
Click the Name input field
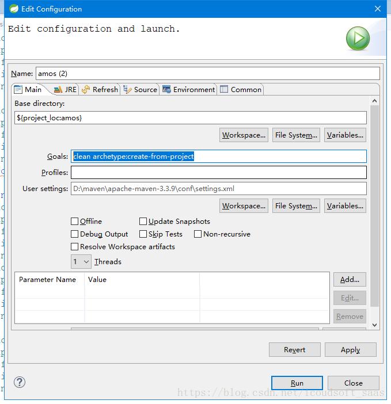(208, 74)
